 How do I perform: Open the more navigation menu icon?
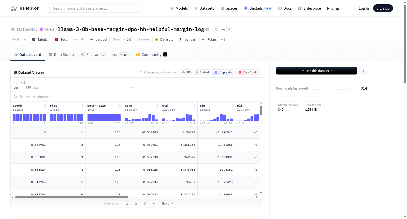(x=347, y=8)
